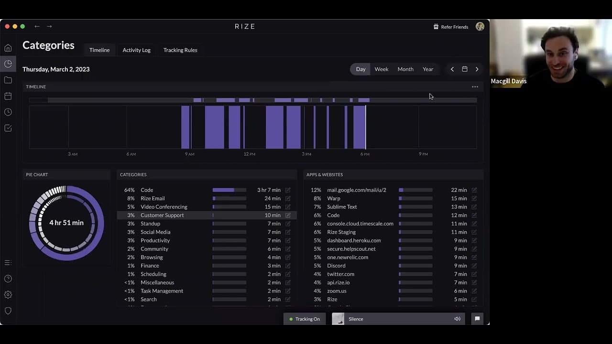Go to previous day with left chevron
The image size is (612, 344).
coord(452,69)
